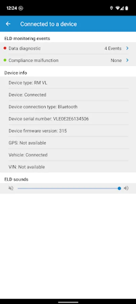Tap the 4 Events label
136x304 pixels.
[113, 48]
